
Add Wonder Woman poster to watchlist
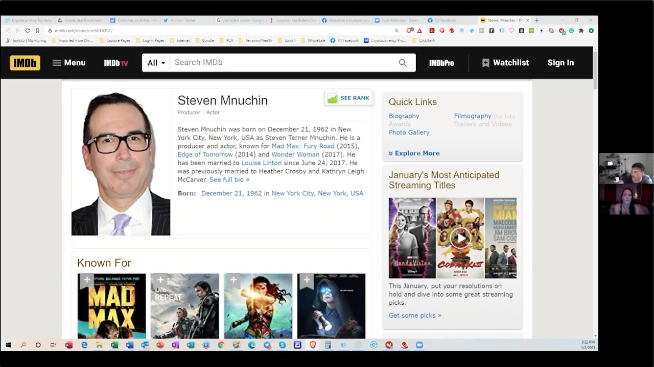click(233, 280)
